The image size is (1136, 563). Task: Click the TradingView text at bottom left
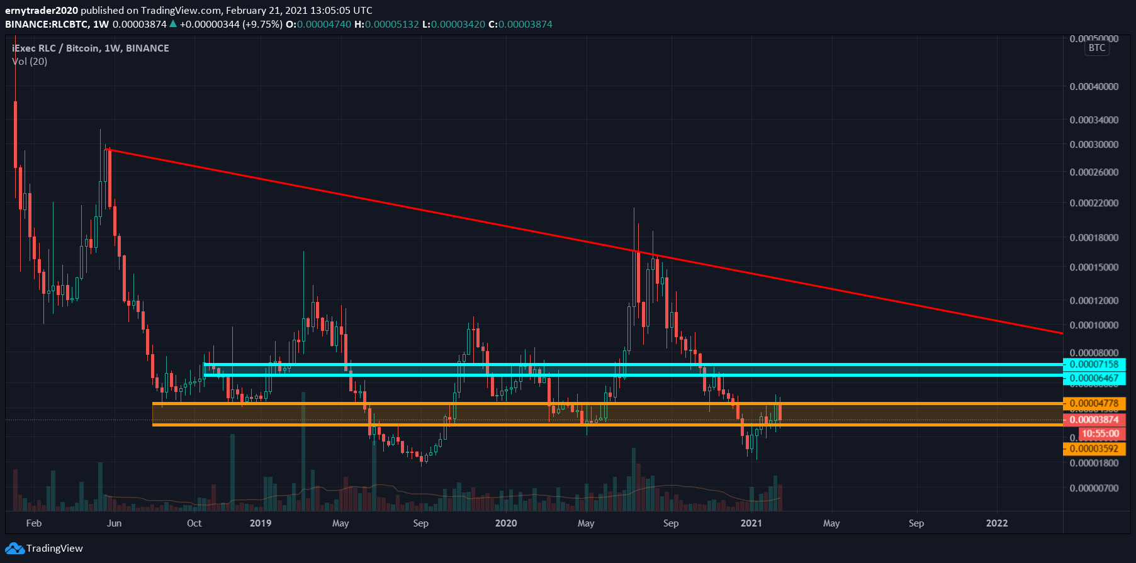[54, 549]
